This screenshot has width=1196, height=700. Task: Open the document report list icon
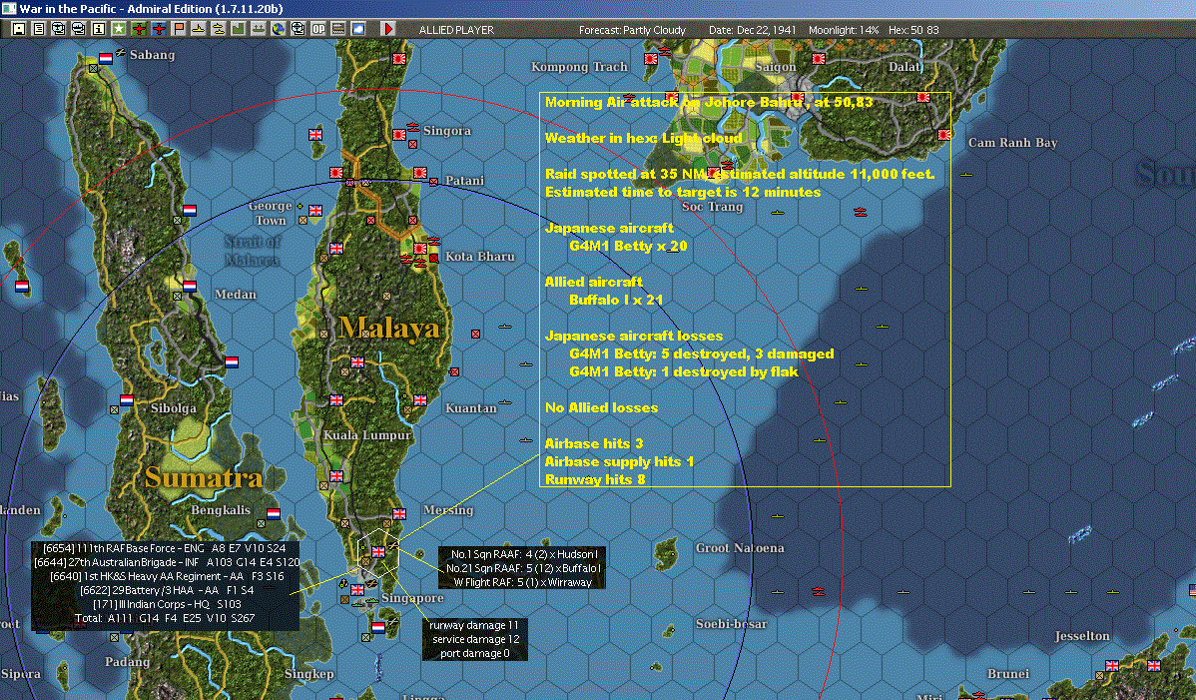click(39, 29)
